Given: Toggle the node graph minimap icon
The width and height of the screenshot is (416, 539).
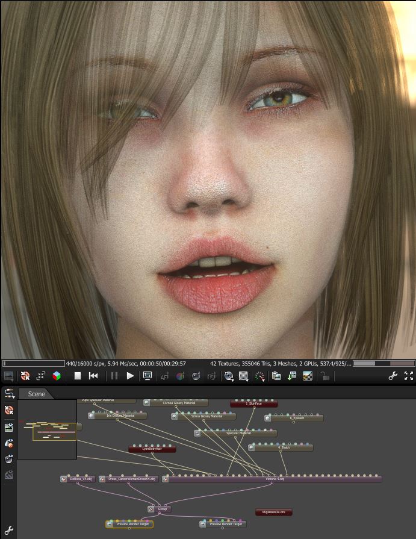Looking at the screenshot, I should [x=9, y=427].
